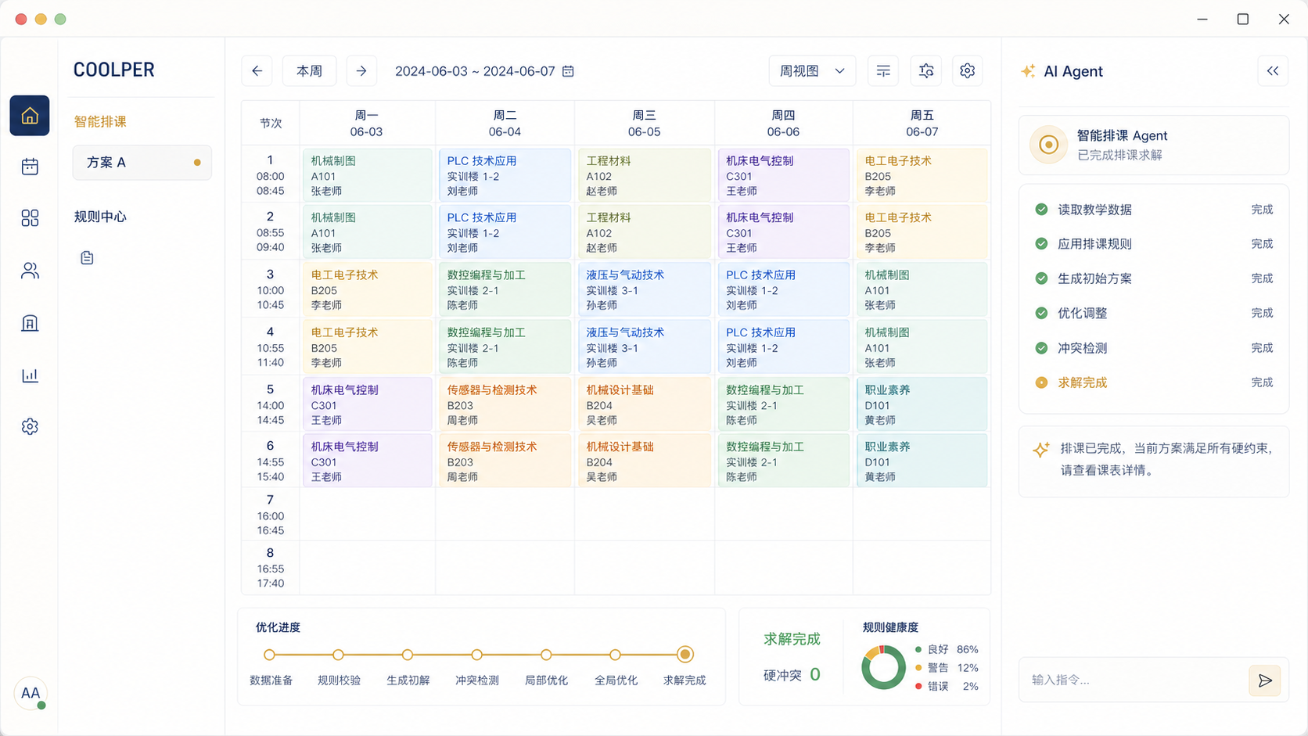Click the green check beside 读取教学数据
Image resolution: width=1308 pixels, height=736 pixels.
(x=1041, y=210)
